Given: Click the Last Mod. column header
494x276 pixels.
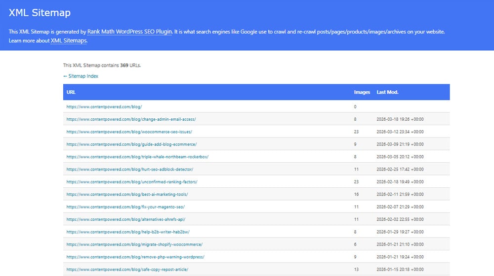Looking at the screenshot, I should pos(387,92).
